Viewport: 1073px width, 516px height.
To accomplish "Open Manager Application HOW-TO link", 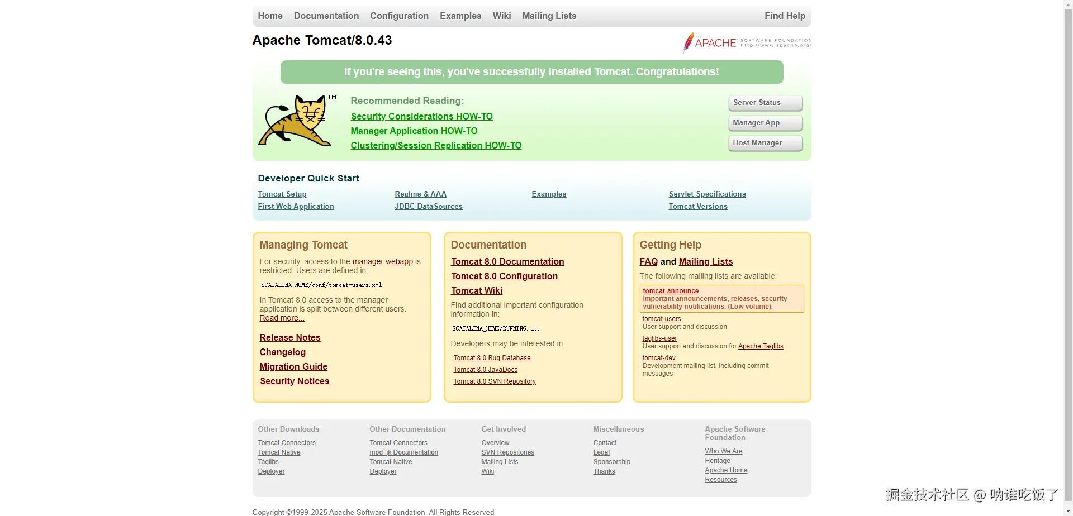I will click(414, 131).
